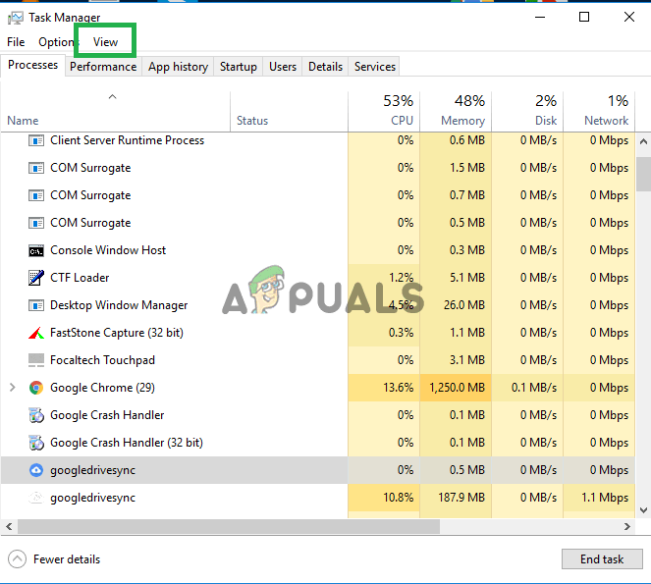Click the blue googledrivesync icon in the highlighted row
The image size is (651, 584).
(36, 470)
